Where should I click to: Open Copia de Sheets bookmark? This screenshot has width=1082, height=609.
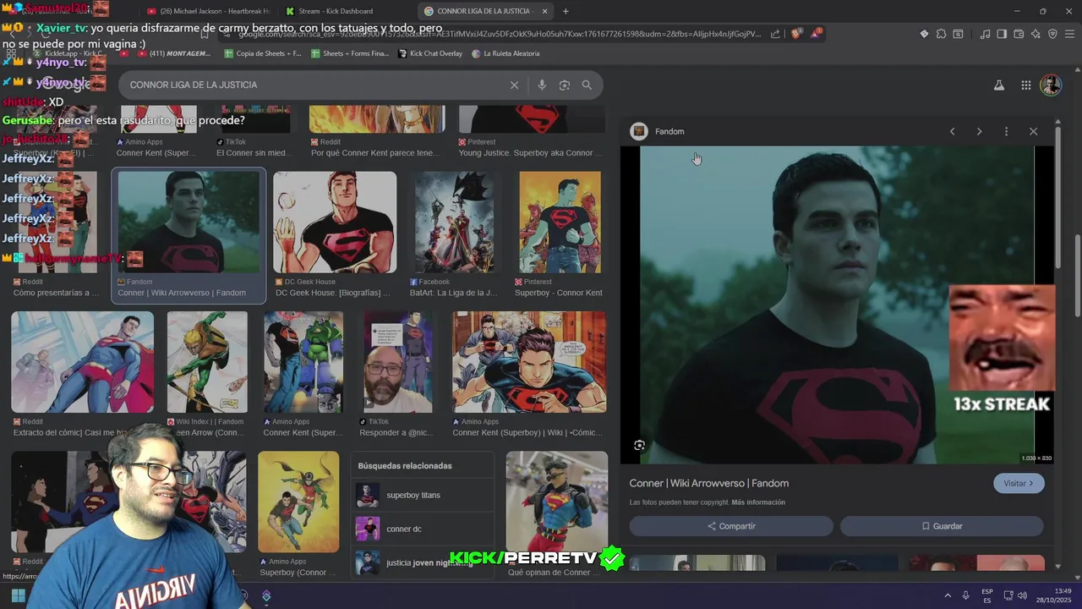[263, 53]
